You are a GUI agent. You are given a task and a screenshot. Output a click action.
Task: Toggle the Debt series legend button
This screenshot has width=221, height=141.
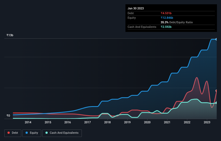pos(13,133)
